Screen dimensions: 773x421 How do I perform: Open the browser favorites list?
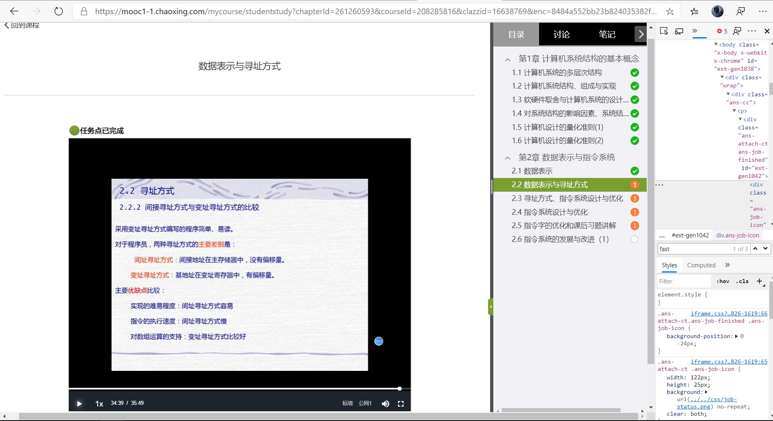click(694, 11)
